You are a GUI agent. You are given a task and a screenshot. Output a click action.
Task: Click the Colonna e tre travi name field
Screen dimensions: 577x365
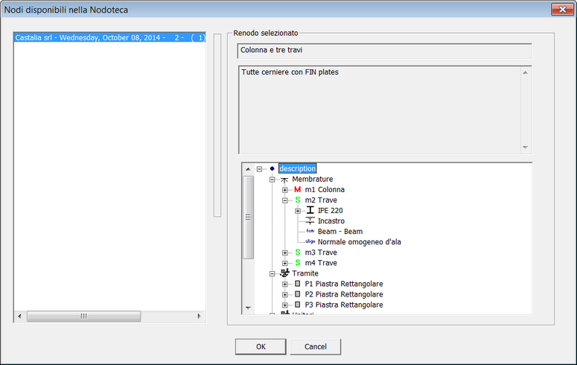coord(385,51)
